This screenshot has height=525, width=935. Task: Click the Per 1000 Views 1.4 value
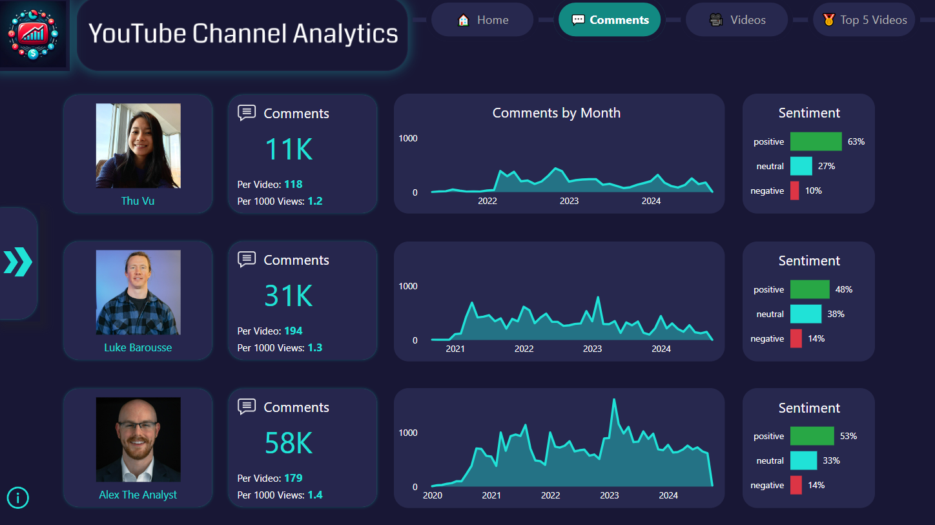315,495
